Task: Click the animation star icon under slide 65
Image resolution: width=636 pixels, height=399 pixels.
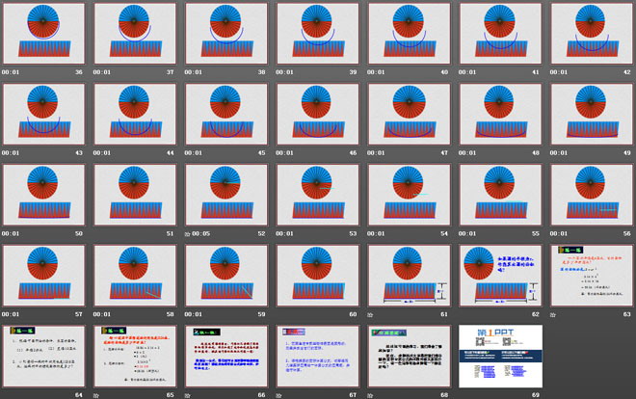Action: click(96, 394)
